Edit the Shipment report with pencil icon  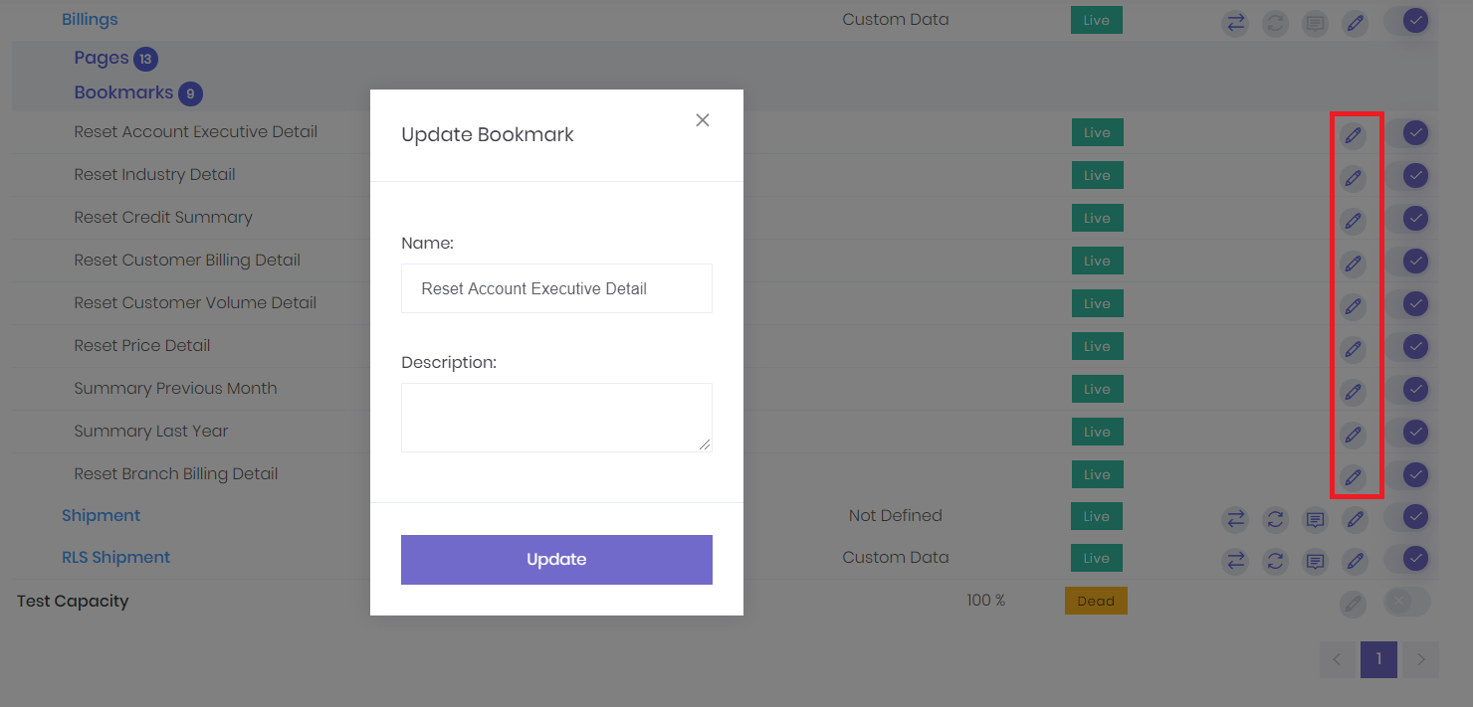(x=1355, y=519)
